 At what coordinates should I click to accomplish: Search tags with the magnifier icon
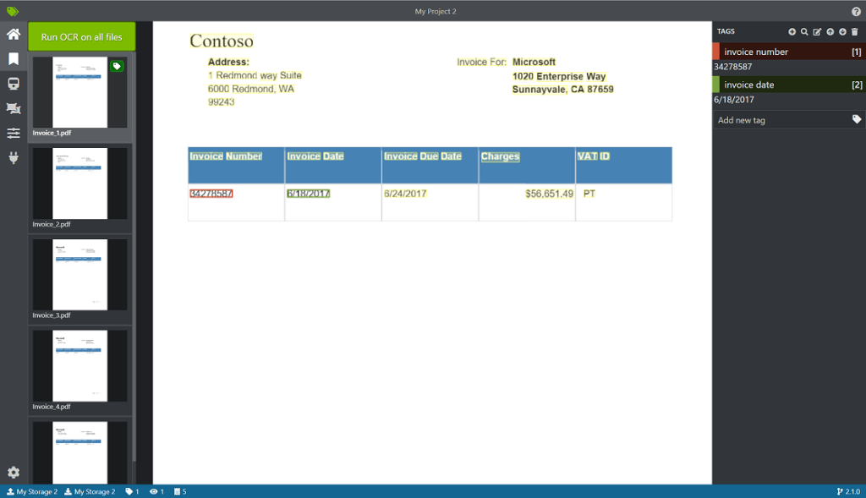[x=804, y=32]
